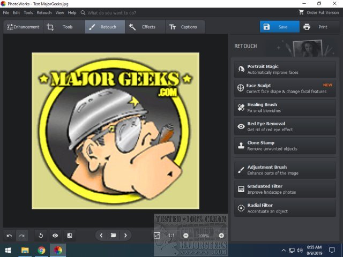Select the Face Sculpt tool
The width and height of the screenshot is (343, 257).
pyautogui.click(x=285, y=88)
